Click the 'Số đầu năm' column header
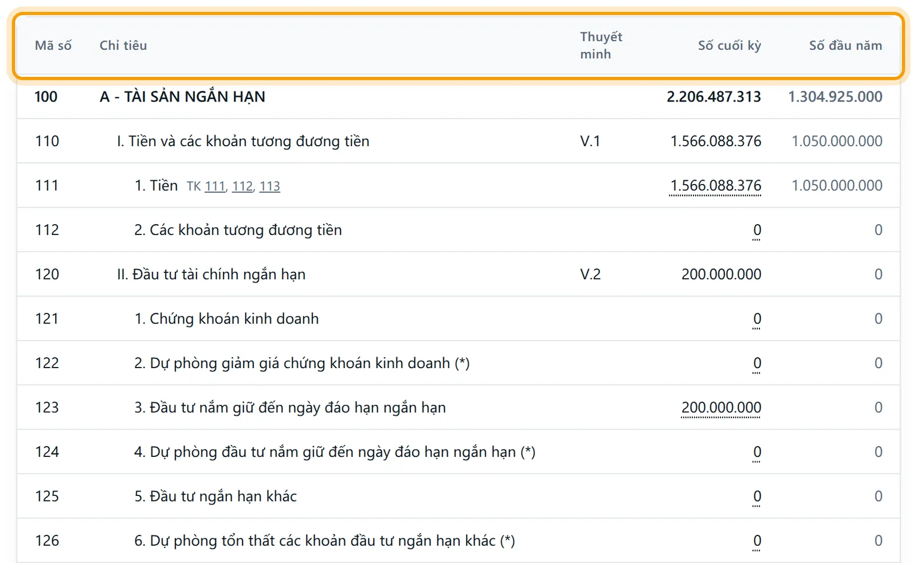Viewport: 917px width, 563px height. [x=845, y=45]
